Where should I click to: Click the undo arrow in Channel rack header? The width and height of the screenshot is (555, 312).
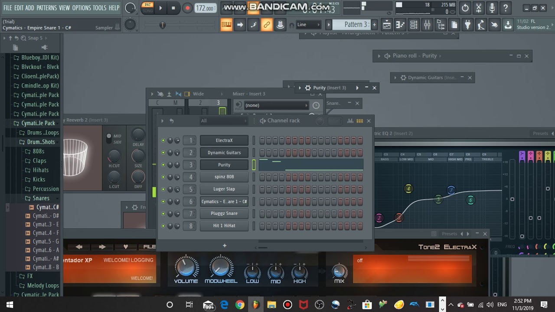pos(171,121)
